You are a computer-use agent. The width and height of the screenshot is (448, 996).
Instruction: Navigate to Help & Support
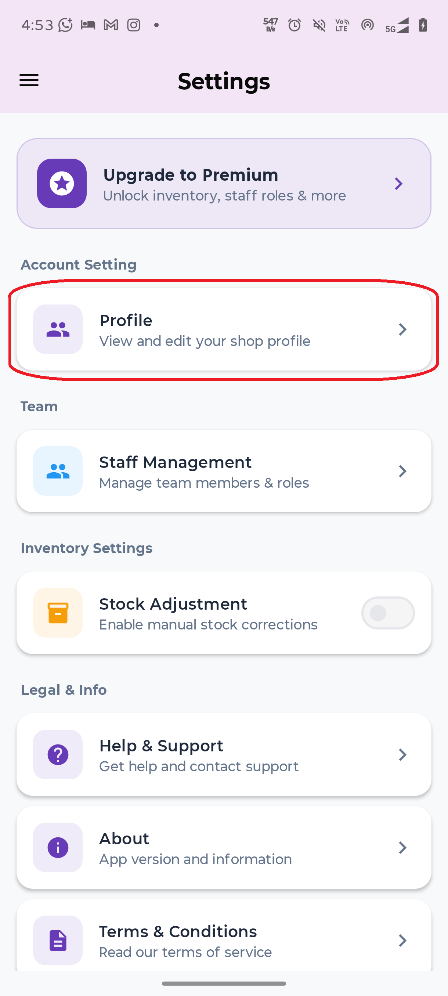click(224, 755)
